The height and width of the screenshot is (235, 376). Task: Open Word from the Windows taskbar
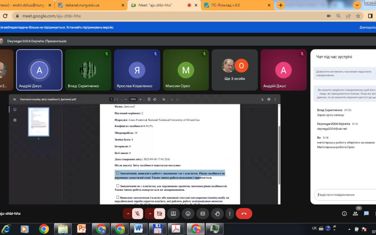pyautogui.click(x=139, y=229)
